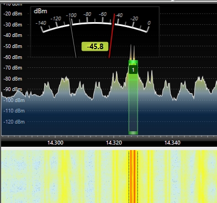Click the red signal trace in waterfall
This screenshot has width=217, height=203.
click(x=133, y=176)
